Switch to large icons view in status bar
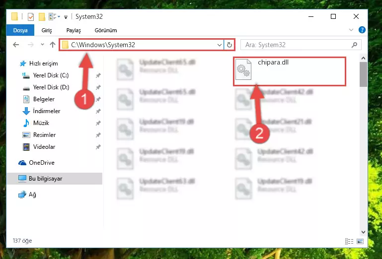Viewport: 382px width, 259px height. 360,241
